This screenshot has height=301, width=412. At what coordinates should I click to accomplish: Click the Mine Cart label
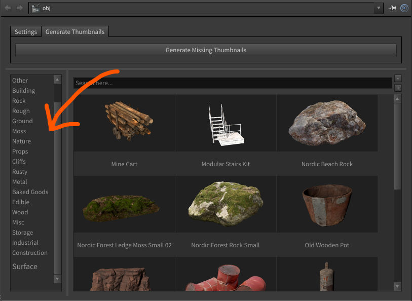coord(124,164)
